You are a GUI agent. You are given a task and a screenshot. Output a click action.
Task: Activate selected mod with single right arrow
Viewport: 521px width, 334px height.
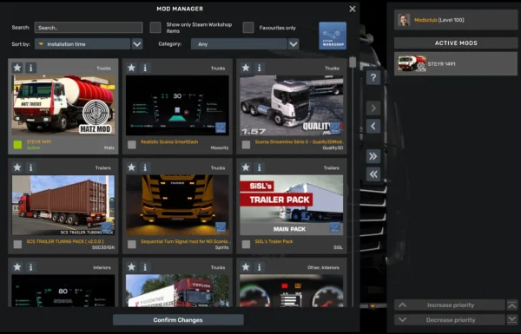[x=373, y=108]
